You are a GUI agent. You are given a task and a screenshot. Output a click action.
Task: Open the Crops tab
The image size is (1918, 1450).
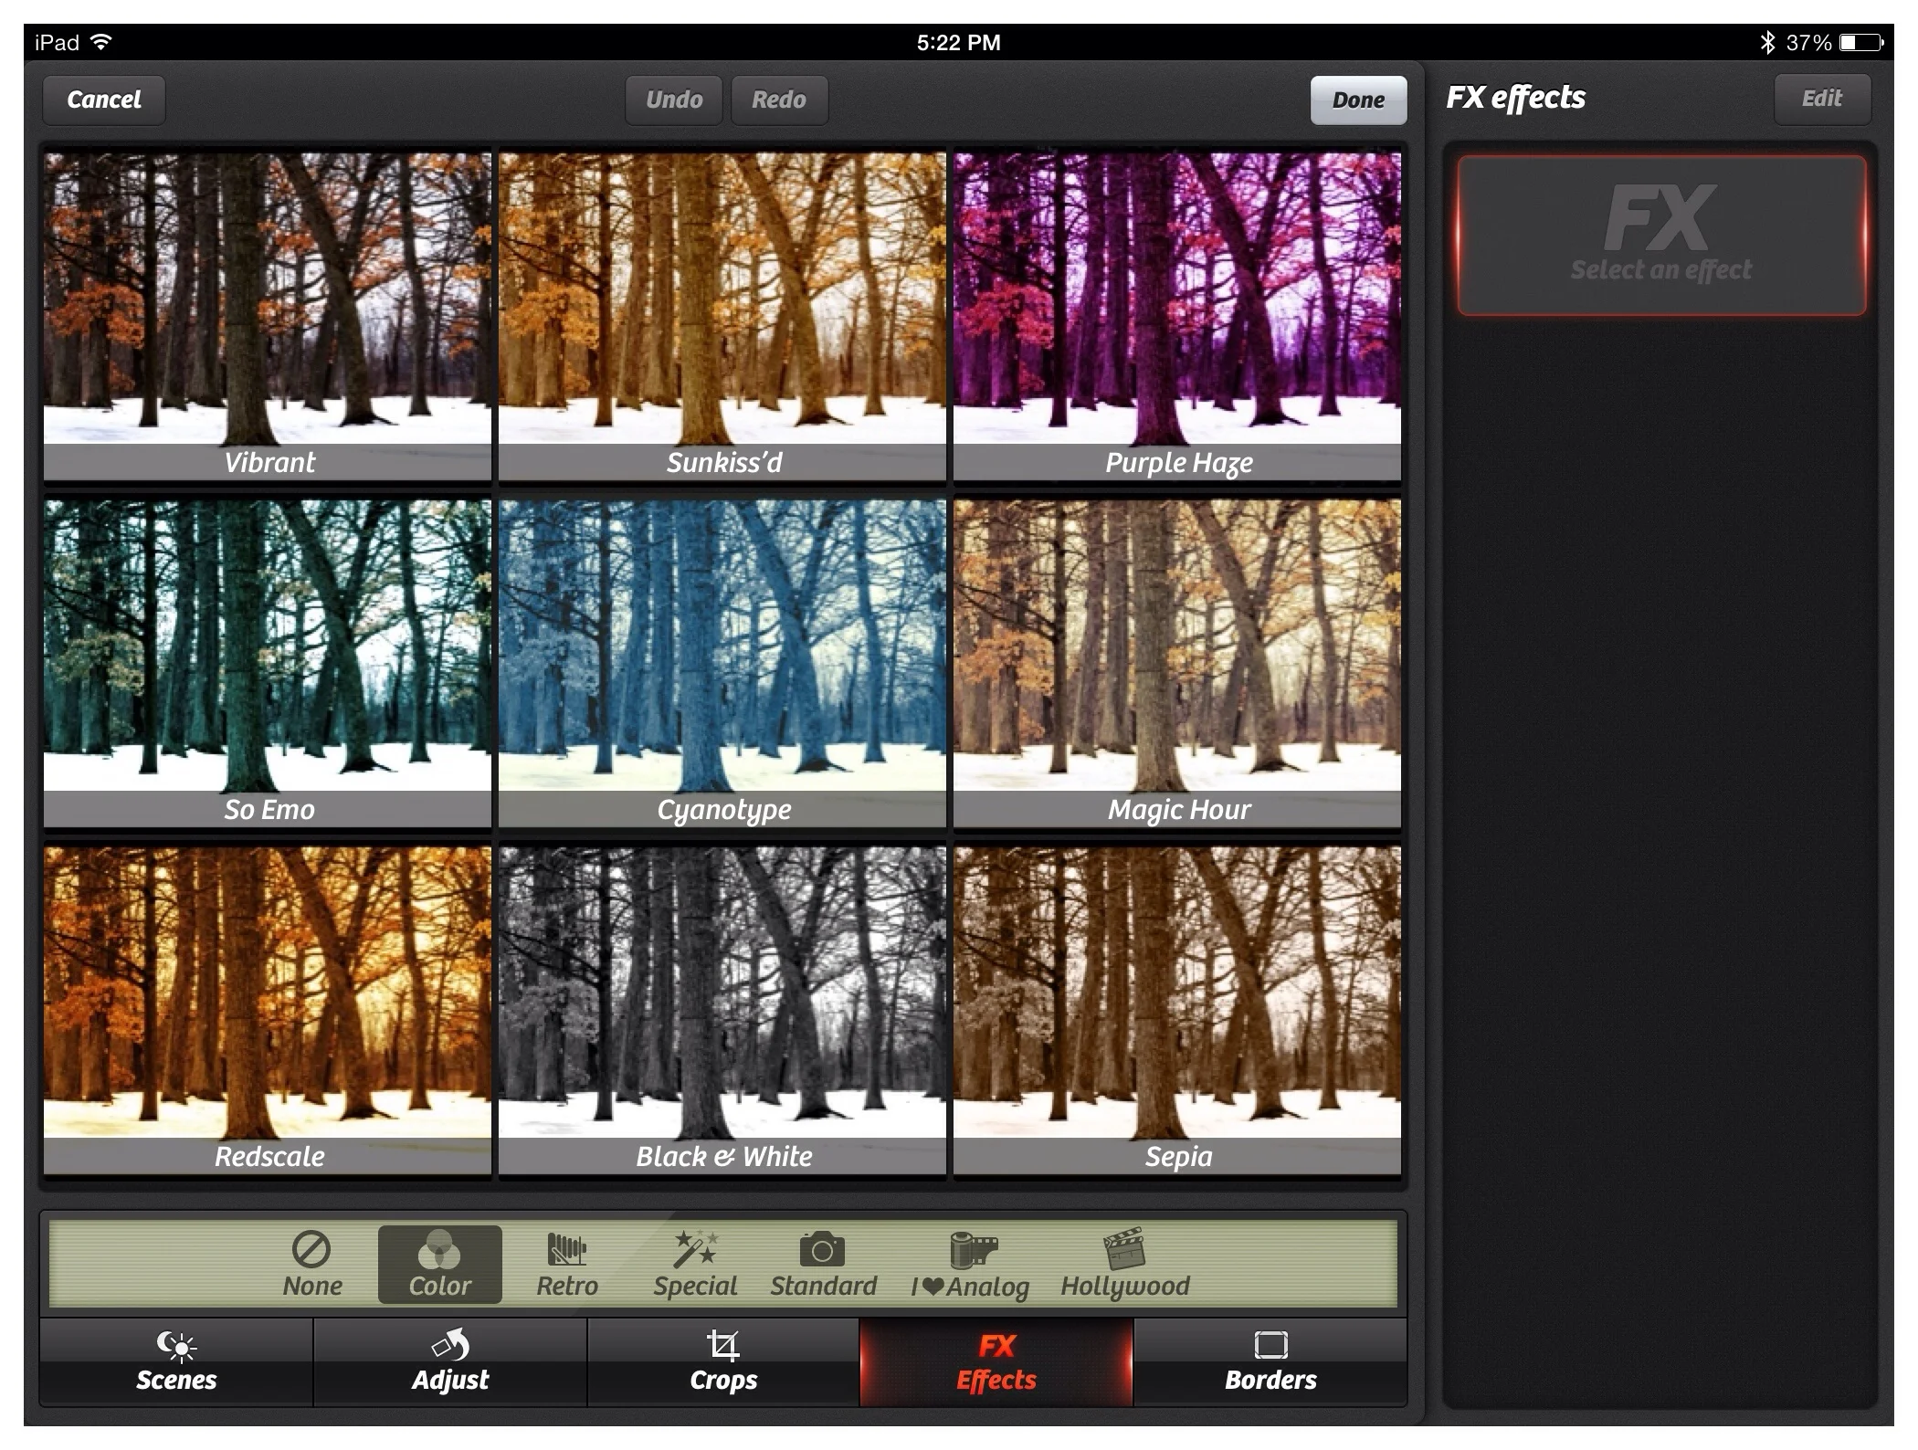click(x=723, y=1361)
